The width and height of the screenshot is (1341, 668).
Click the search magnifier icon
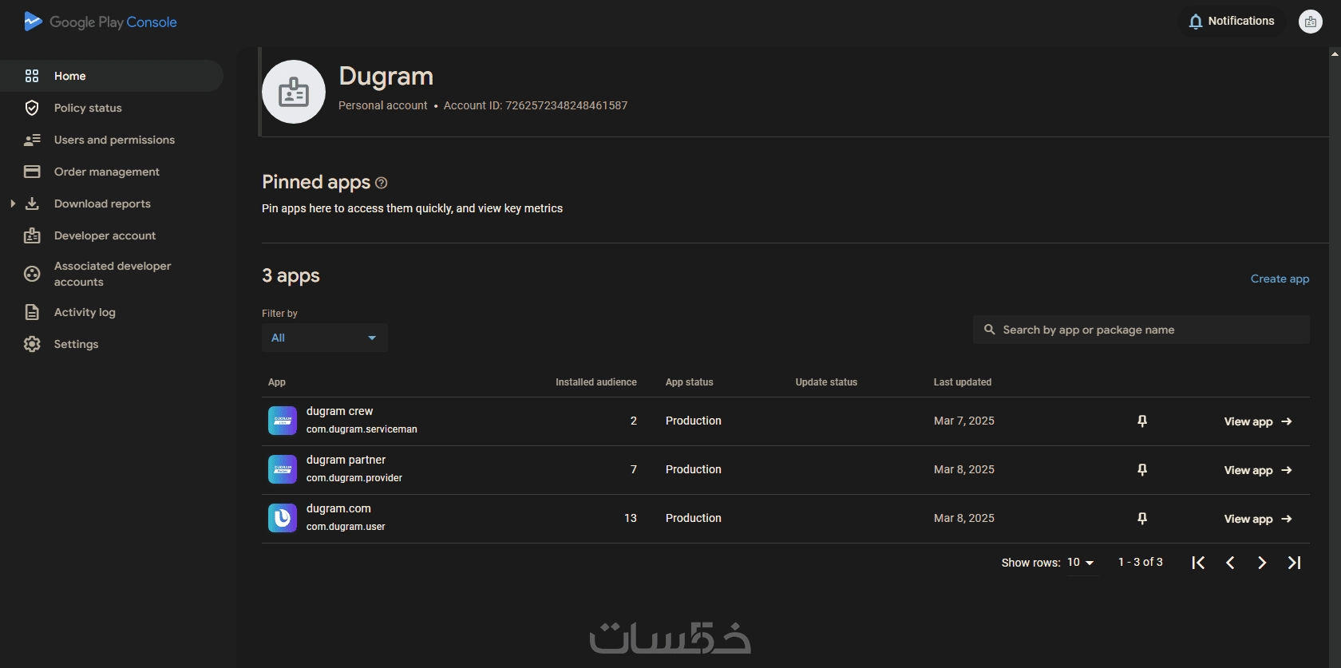(990, 330)
